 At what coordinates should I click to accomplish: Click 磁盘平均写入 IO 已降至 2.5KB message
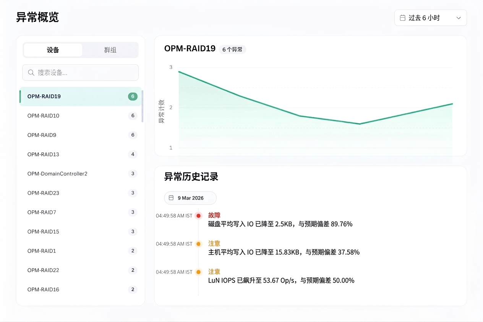280,224
